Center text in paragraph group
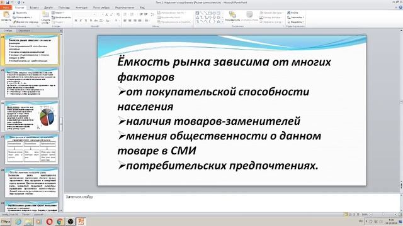This screenshot has width=403, height=226. 130,21
